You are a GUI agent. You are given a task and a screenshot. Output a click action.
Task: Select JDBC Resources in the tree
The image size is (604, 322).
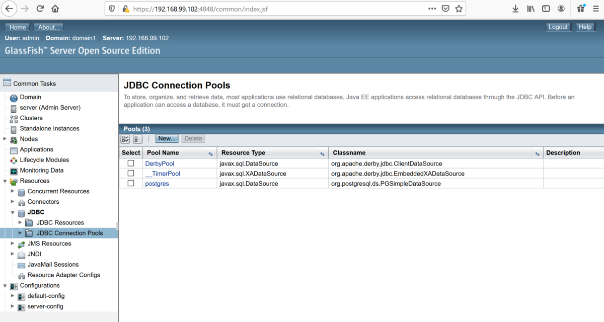point(60,223)
